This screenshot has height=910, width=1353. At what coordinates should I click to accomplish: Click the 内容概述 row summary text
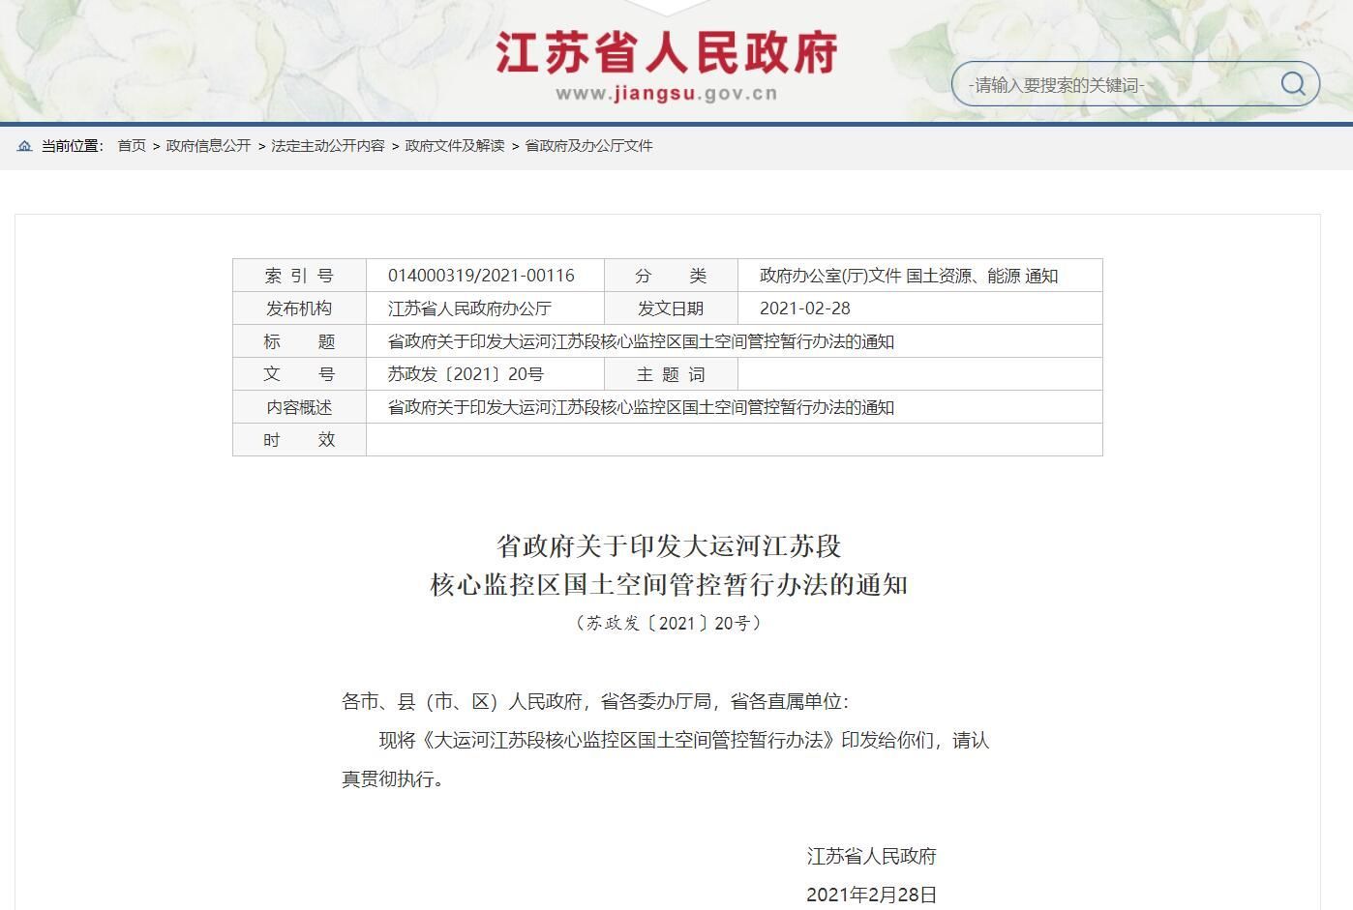[641, 407]
